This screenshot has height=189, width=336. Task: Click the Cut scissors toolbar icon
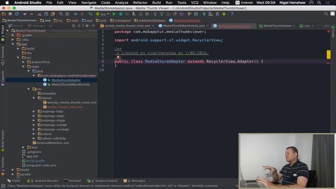[x=40, y=14]
